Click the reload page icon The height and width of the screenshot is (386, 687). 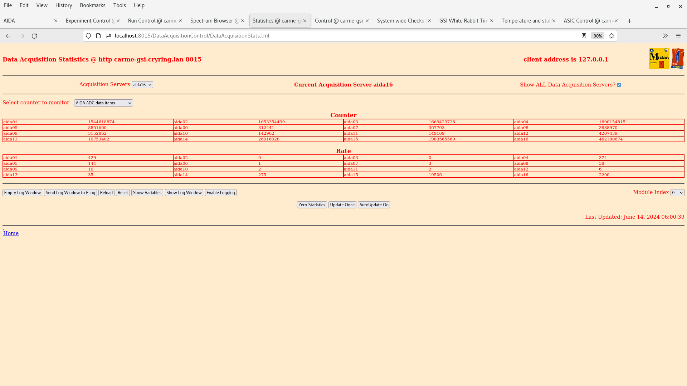pyautogui.click(x=34, y=36)
